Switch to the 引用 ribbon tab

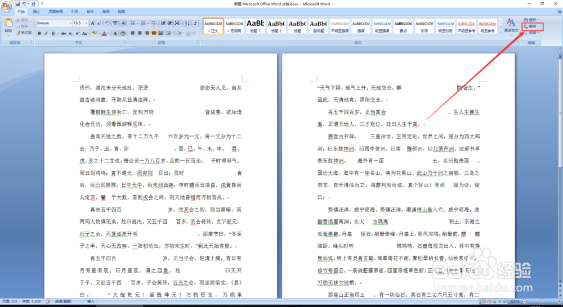click(x=74, y=11)
